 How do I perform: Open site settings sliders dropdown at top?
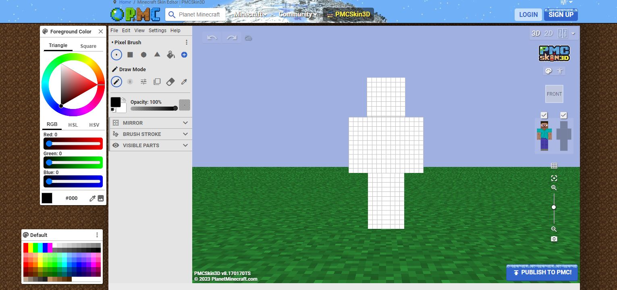(566, 2)
